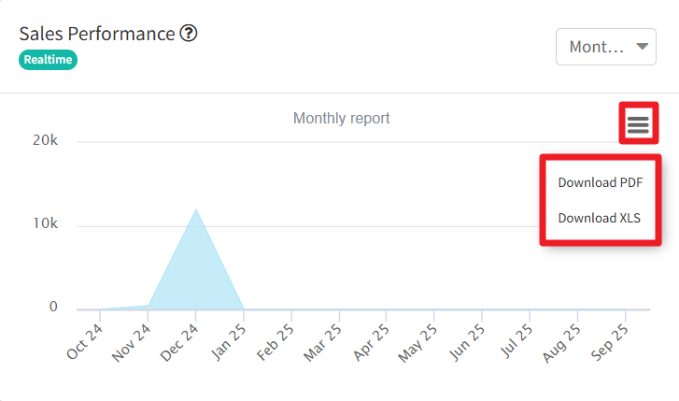Click the Dec 24 axis label
This screenshot has height=401, width=679.
tap(181, 342)
